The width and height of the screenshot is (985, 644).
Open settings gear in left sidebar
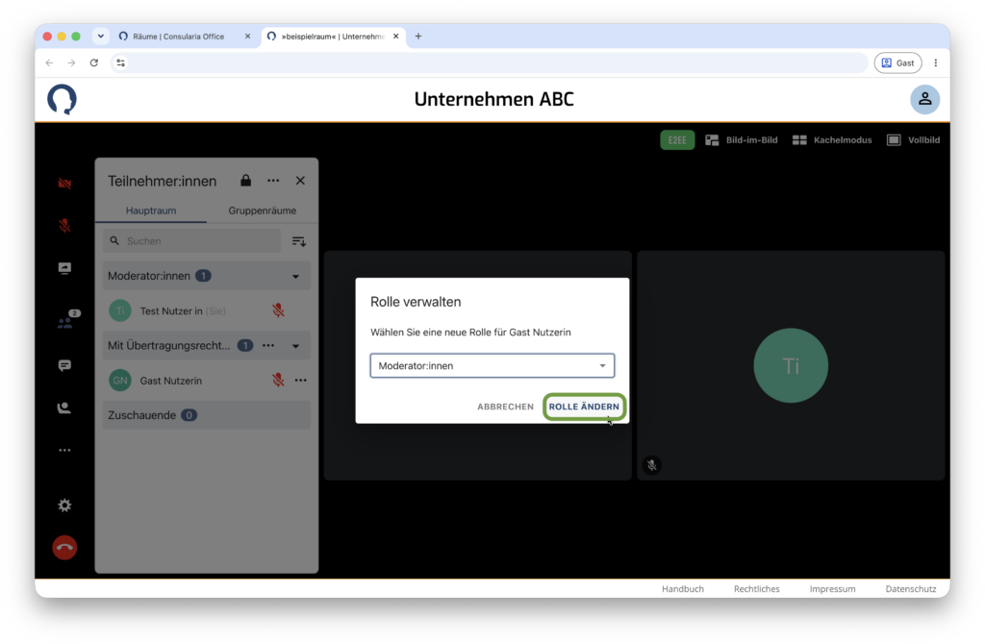[64, 506]
